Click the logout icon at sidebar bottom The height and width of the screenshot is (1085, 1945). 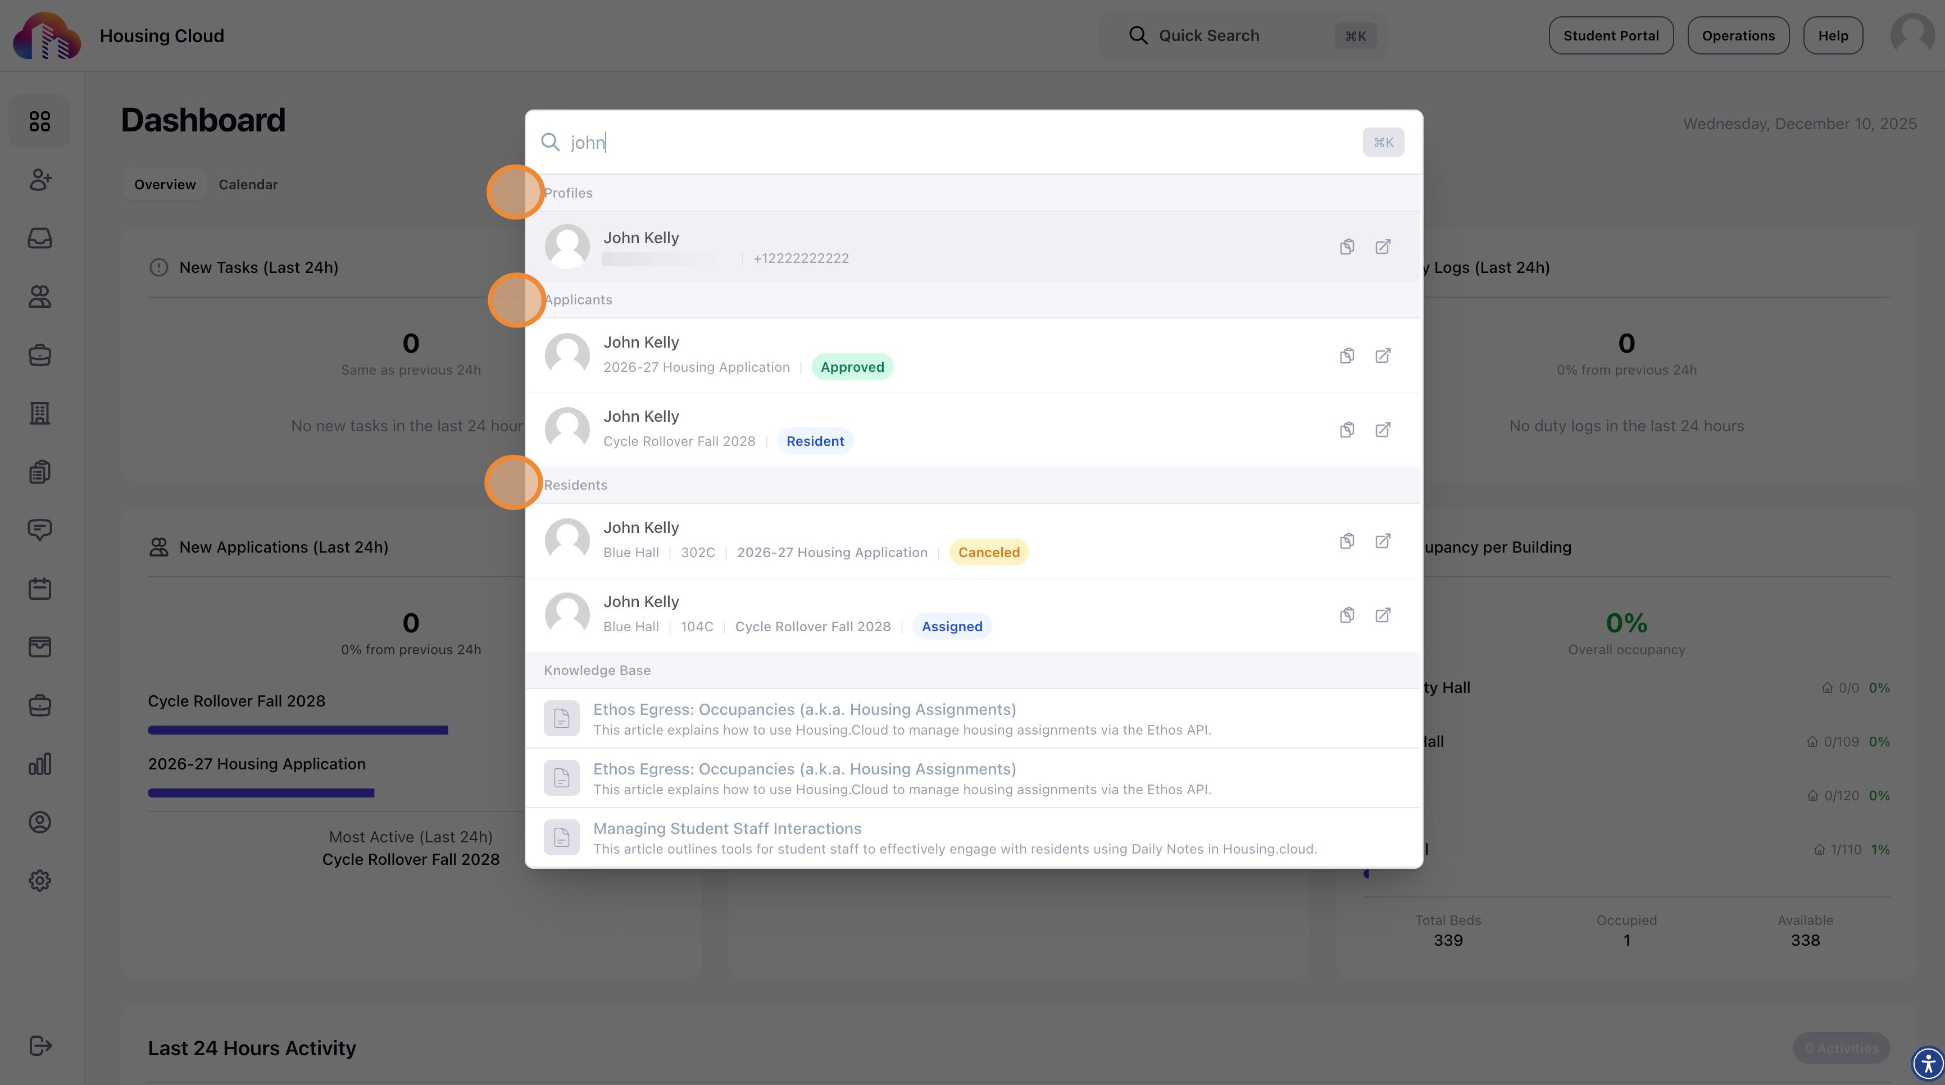(39, 1046)
